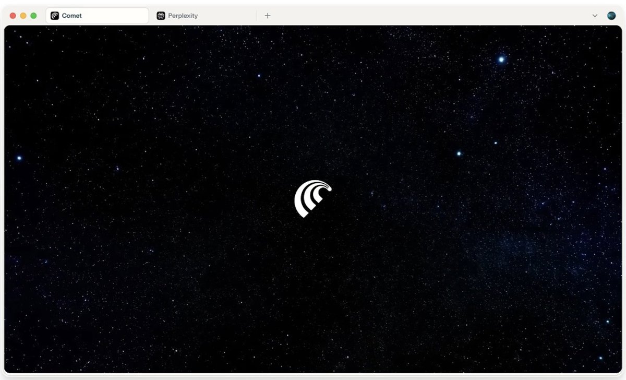626x380 pixels.
Task: Close the window with the red button
Action: [x=13, y=16]
